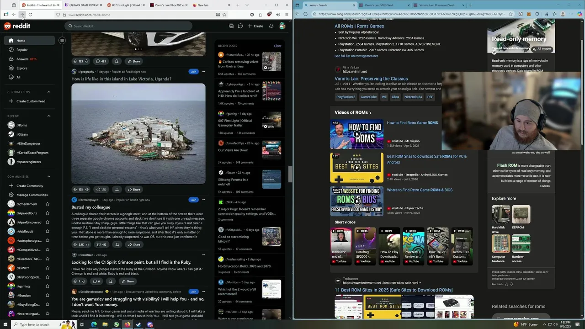Favorite r/gaming with star toggle
Image resolution: width=585 pixels, height=329 pixels.
click(47, 287)
